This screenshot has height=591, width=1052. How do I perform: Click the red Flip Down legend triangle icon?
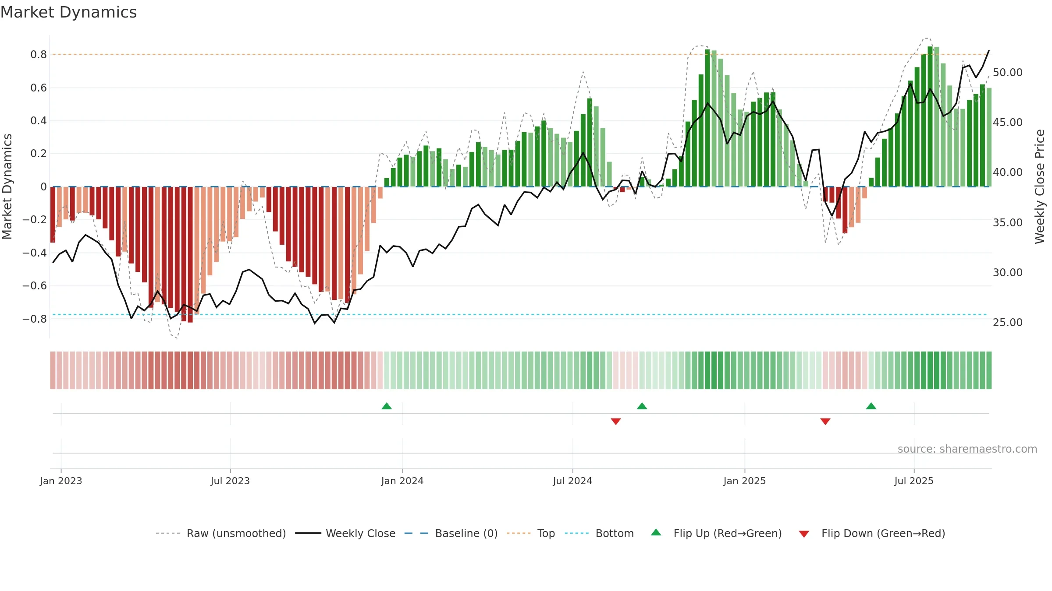pyautogui.click(x=804, y=534)
